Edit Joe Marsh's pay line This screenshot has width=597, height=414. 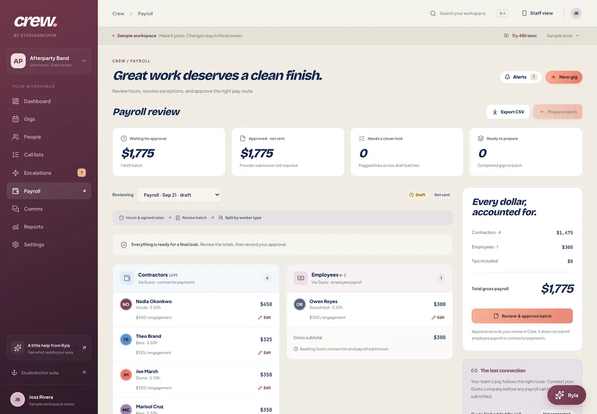(265, 388)
